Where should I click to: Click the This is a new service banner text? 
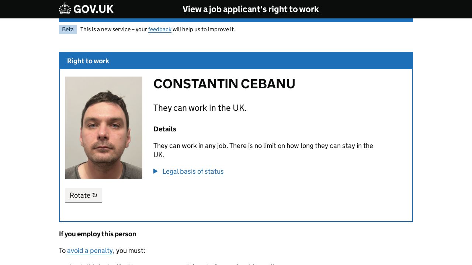114,29
